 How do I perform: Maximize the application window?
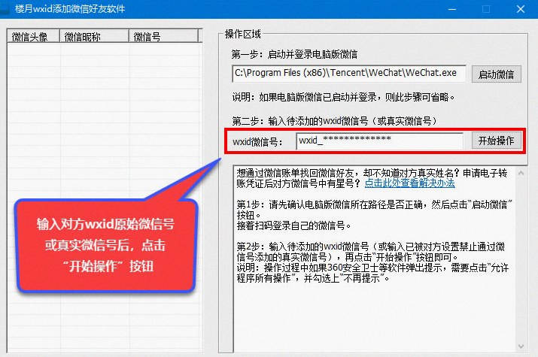point(486,9)
